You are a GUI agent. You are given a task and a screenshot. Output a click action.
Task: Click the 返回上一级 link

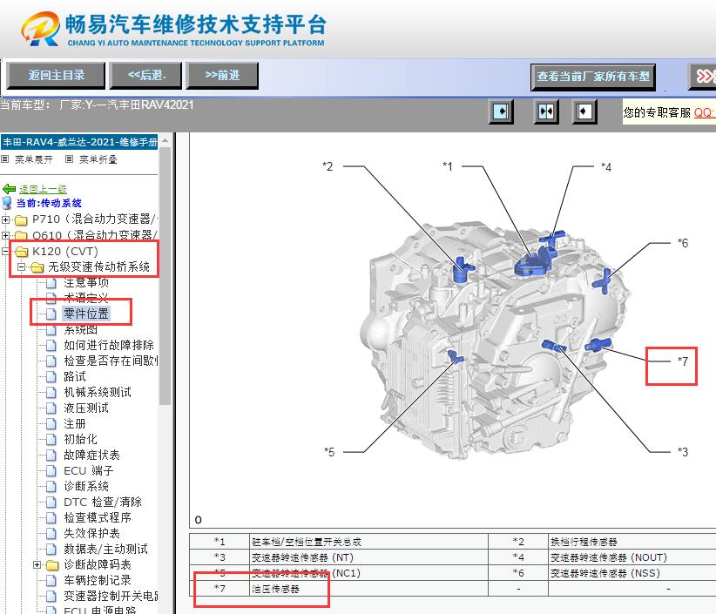(x=43, y=189)
